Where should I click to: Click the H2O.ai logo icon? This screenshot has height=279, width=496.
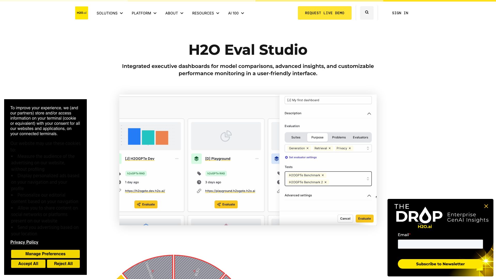(81, 13)
